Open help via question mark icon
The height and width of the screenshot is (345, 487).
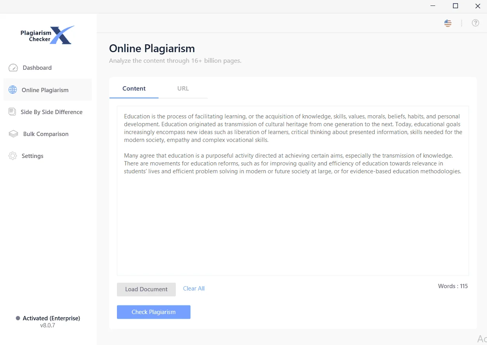pos(476,23)
